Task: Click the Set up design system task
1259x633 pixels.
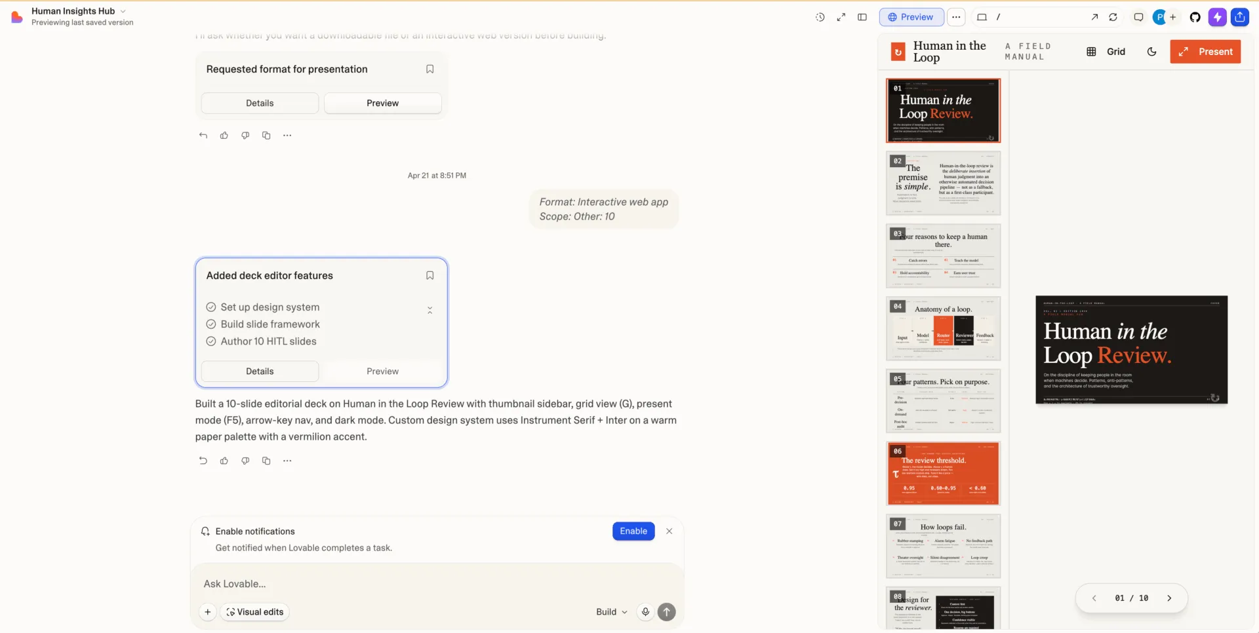Action: (x=263, y=307)
